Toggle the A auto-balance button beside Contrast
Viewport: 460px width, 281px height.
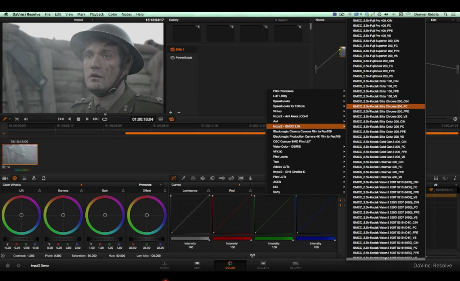click(x=3, y=255)
